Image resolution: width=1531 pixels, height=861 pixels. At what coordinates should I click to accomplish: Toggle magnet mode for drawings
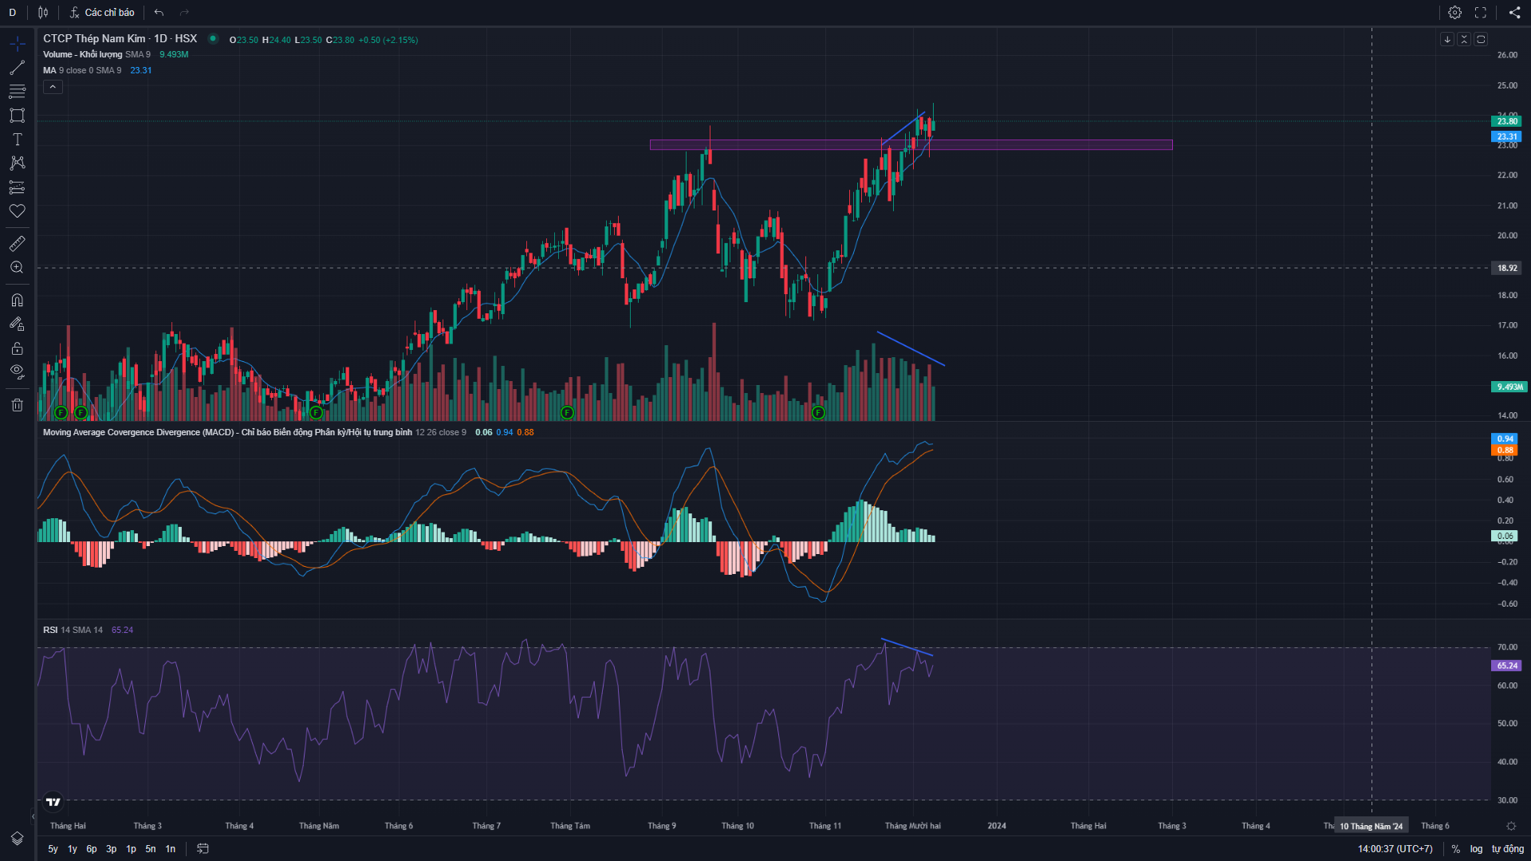(x=17, y=301)
